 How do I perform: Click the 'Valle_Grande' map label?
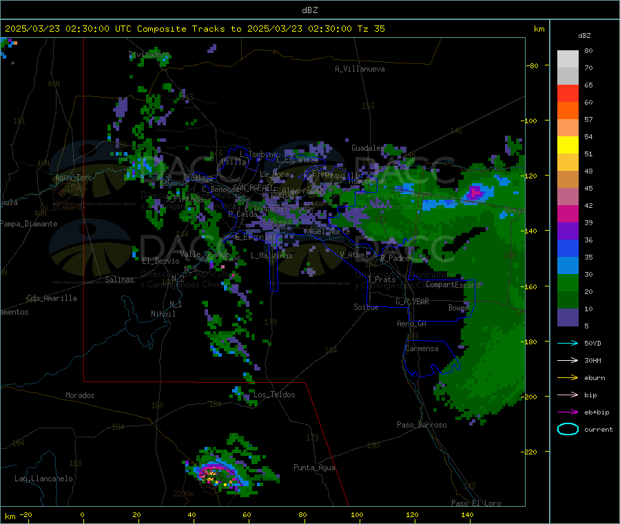click(x=205, y=254)
